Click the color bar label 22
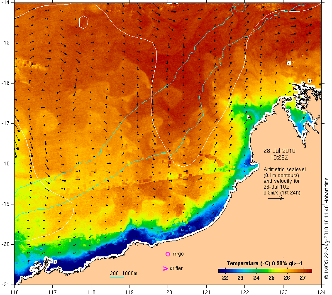332x295 pixels. pyautogui.click(x=225, y=278)
